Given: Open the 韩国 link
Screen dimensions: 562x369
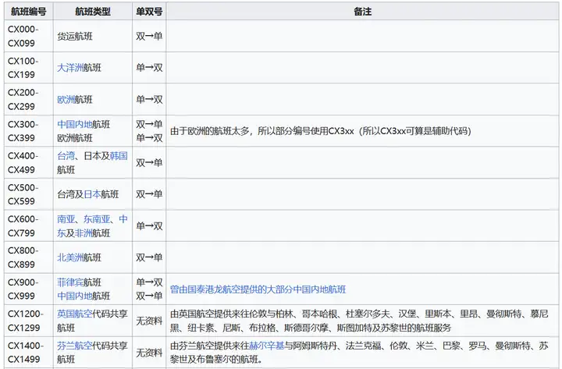Looking at the screenshot, I should 119,156.
